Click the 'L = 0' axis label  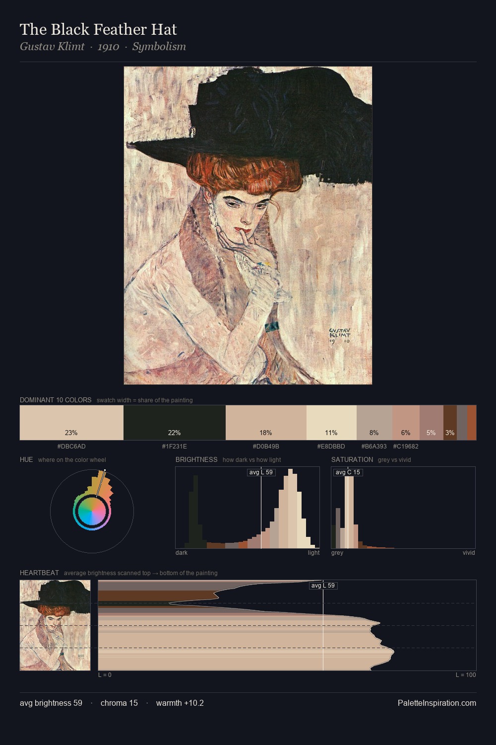[105, 675]
